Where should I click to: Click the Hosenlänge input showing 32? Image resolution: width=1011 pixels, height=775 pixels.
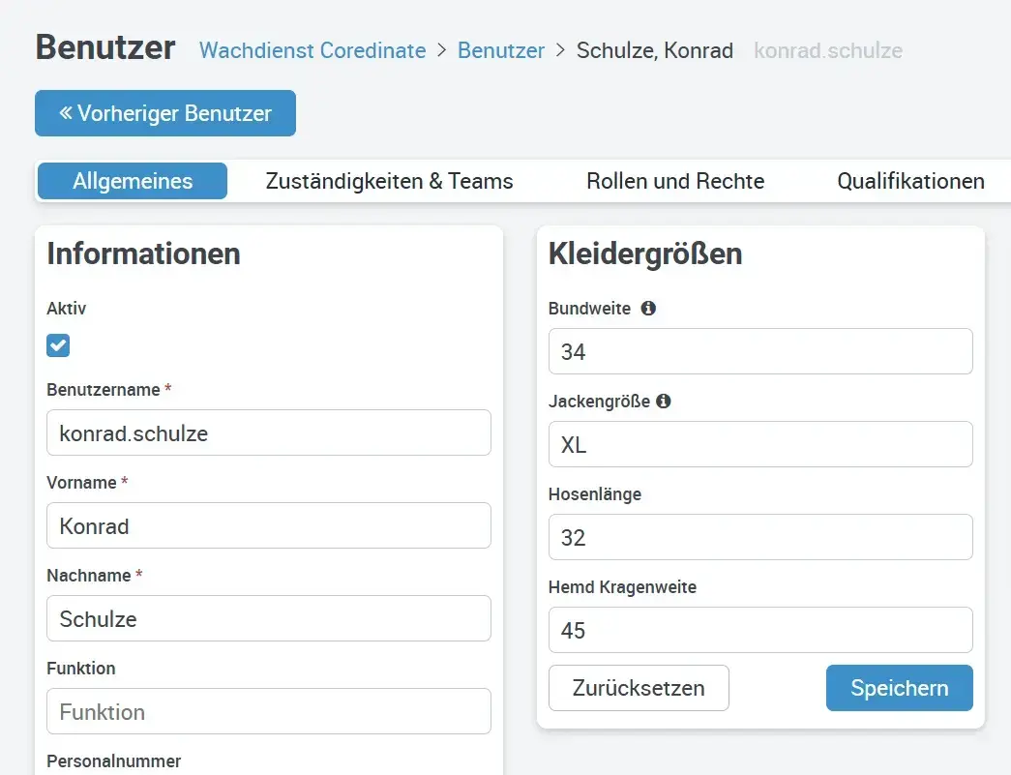point(759,537)
